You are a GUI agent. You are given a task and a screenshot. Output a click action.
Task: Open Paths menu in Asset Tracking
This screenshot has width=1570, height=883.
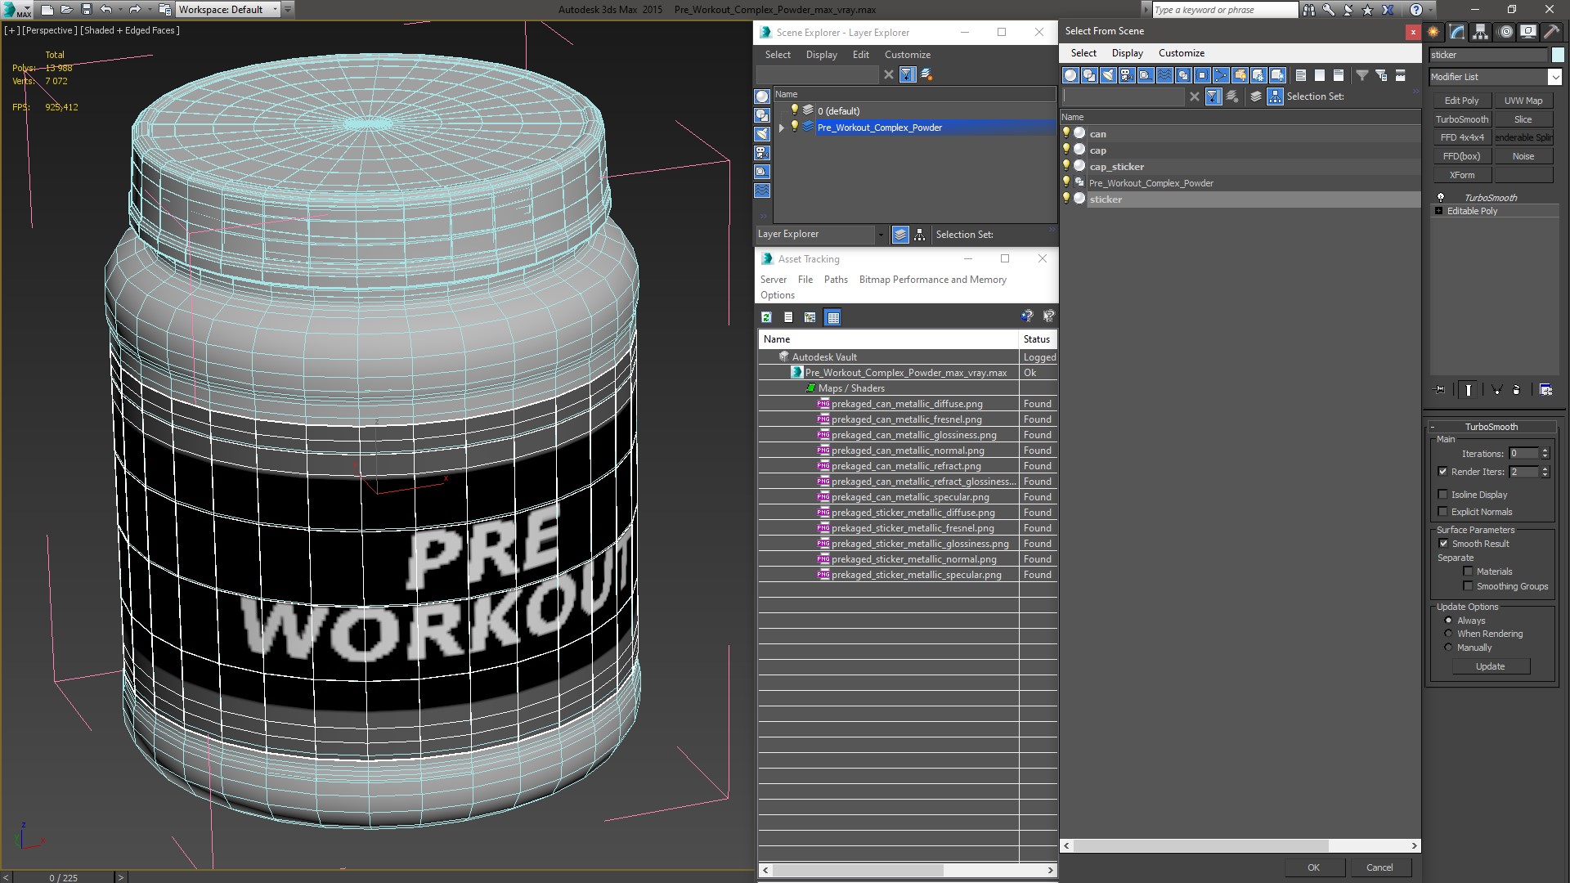click(x=835, y=280)
